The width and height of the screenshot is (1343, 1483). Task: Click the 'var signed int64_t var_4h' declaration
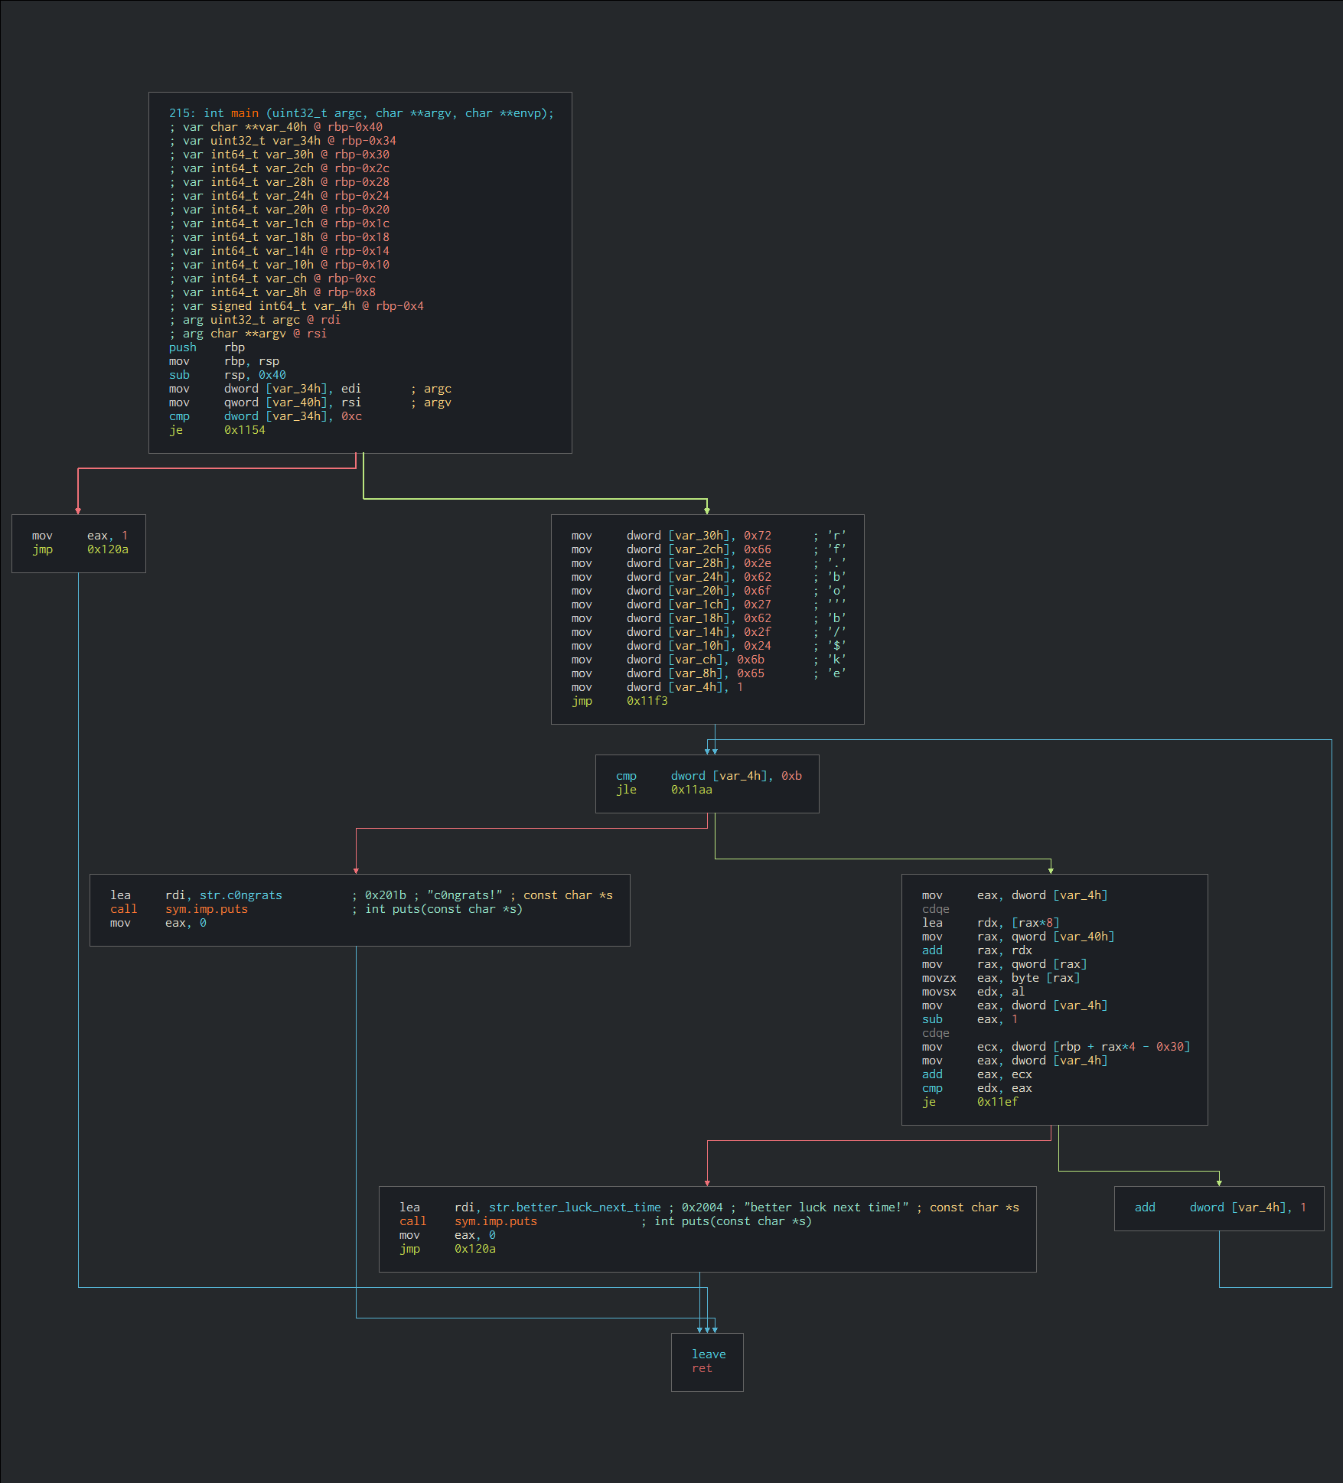[x=296, y=306]
